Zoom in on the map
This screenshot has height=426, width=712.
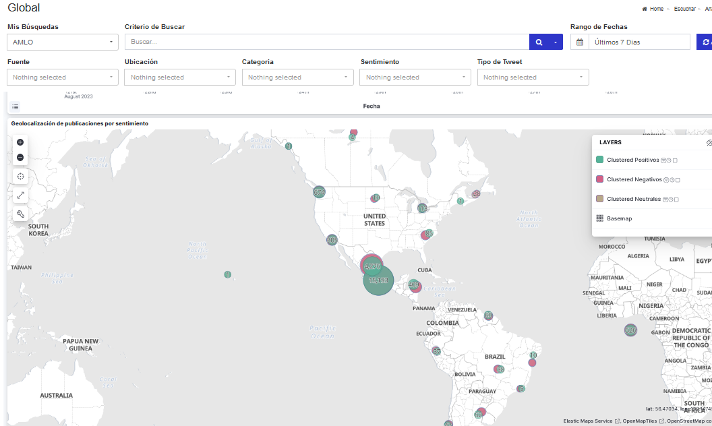point(20,142)
